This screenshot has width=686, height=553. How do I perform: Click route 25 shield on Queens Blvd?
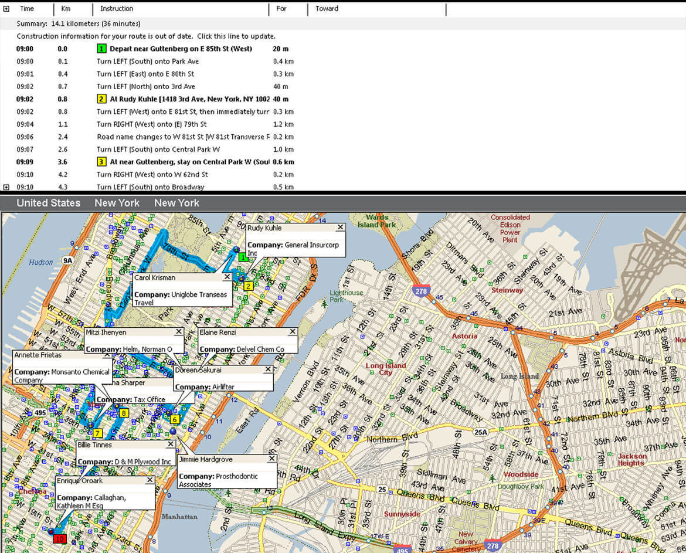coord(382,489)
